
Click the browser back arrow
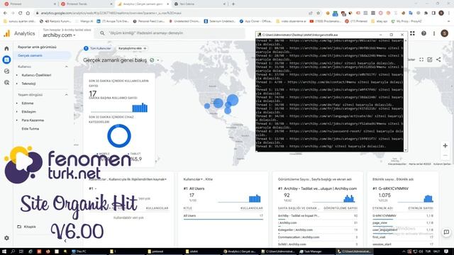[x=5, y=13]
